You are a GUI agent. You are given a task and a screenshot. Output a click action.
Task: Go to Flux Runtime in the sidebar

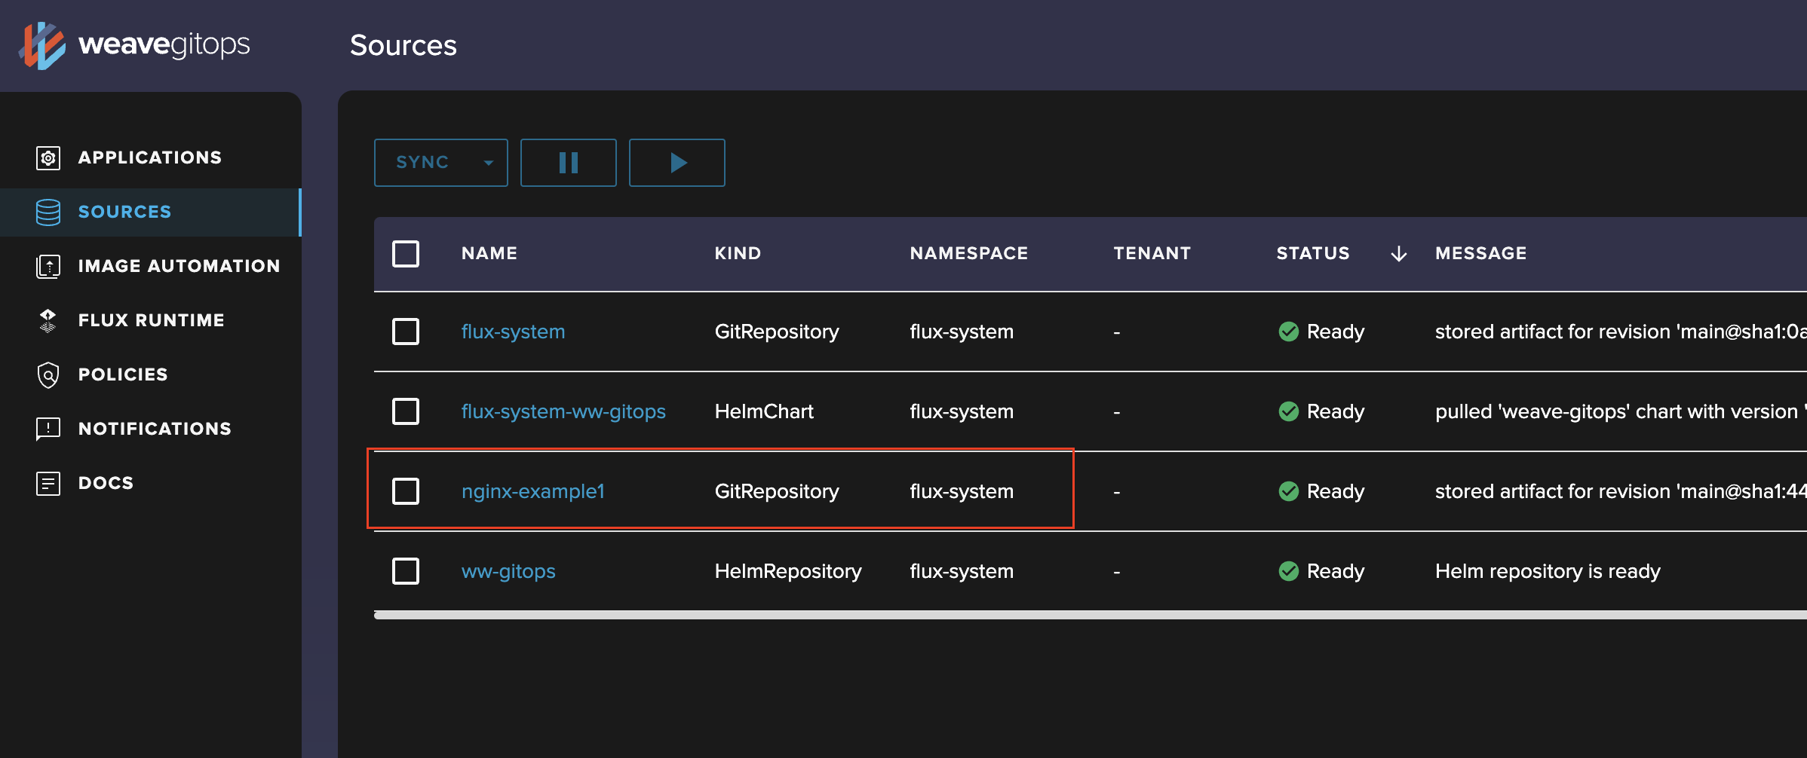click(151, 320)
